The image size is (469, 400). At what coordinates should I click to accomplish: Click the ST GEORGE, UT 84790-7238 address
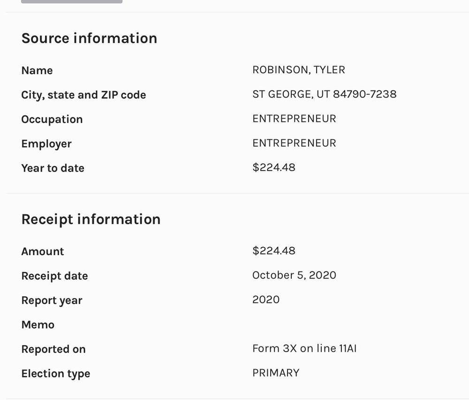tap(324, 94)
